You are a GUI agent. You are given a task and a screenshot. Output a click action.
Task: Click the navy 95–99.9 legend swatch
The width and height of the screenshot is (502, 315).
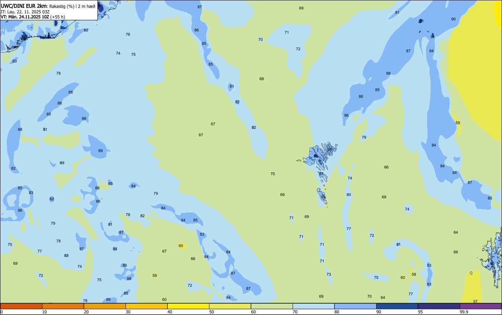pyautogui.click(x=439, y=306)
